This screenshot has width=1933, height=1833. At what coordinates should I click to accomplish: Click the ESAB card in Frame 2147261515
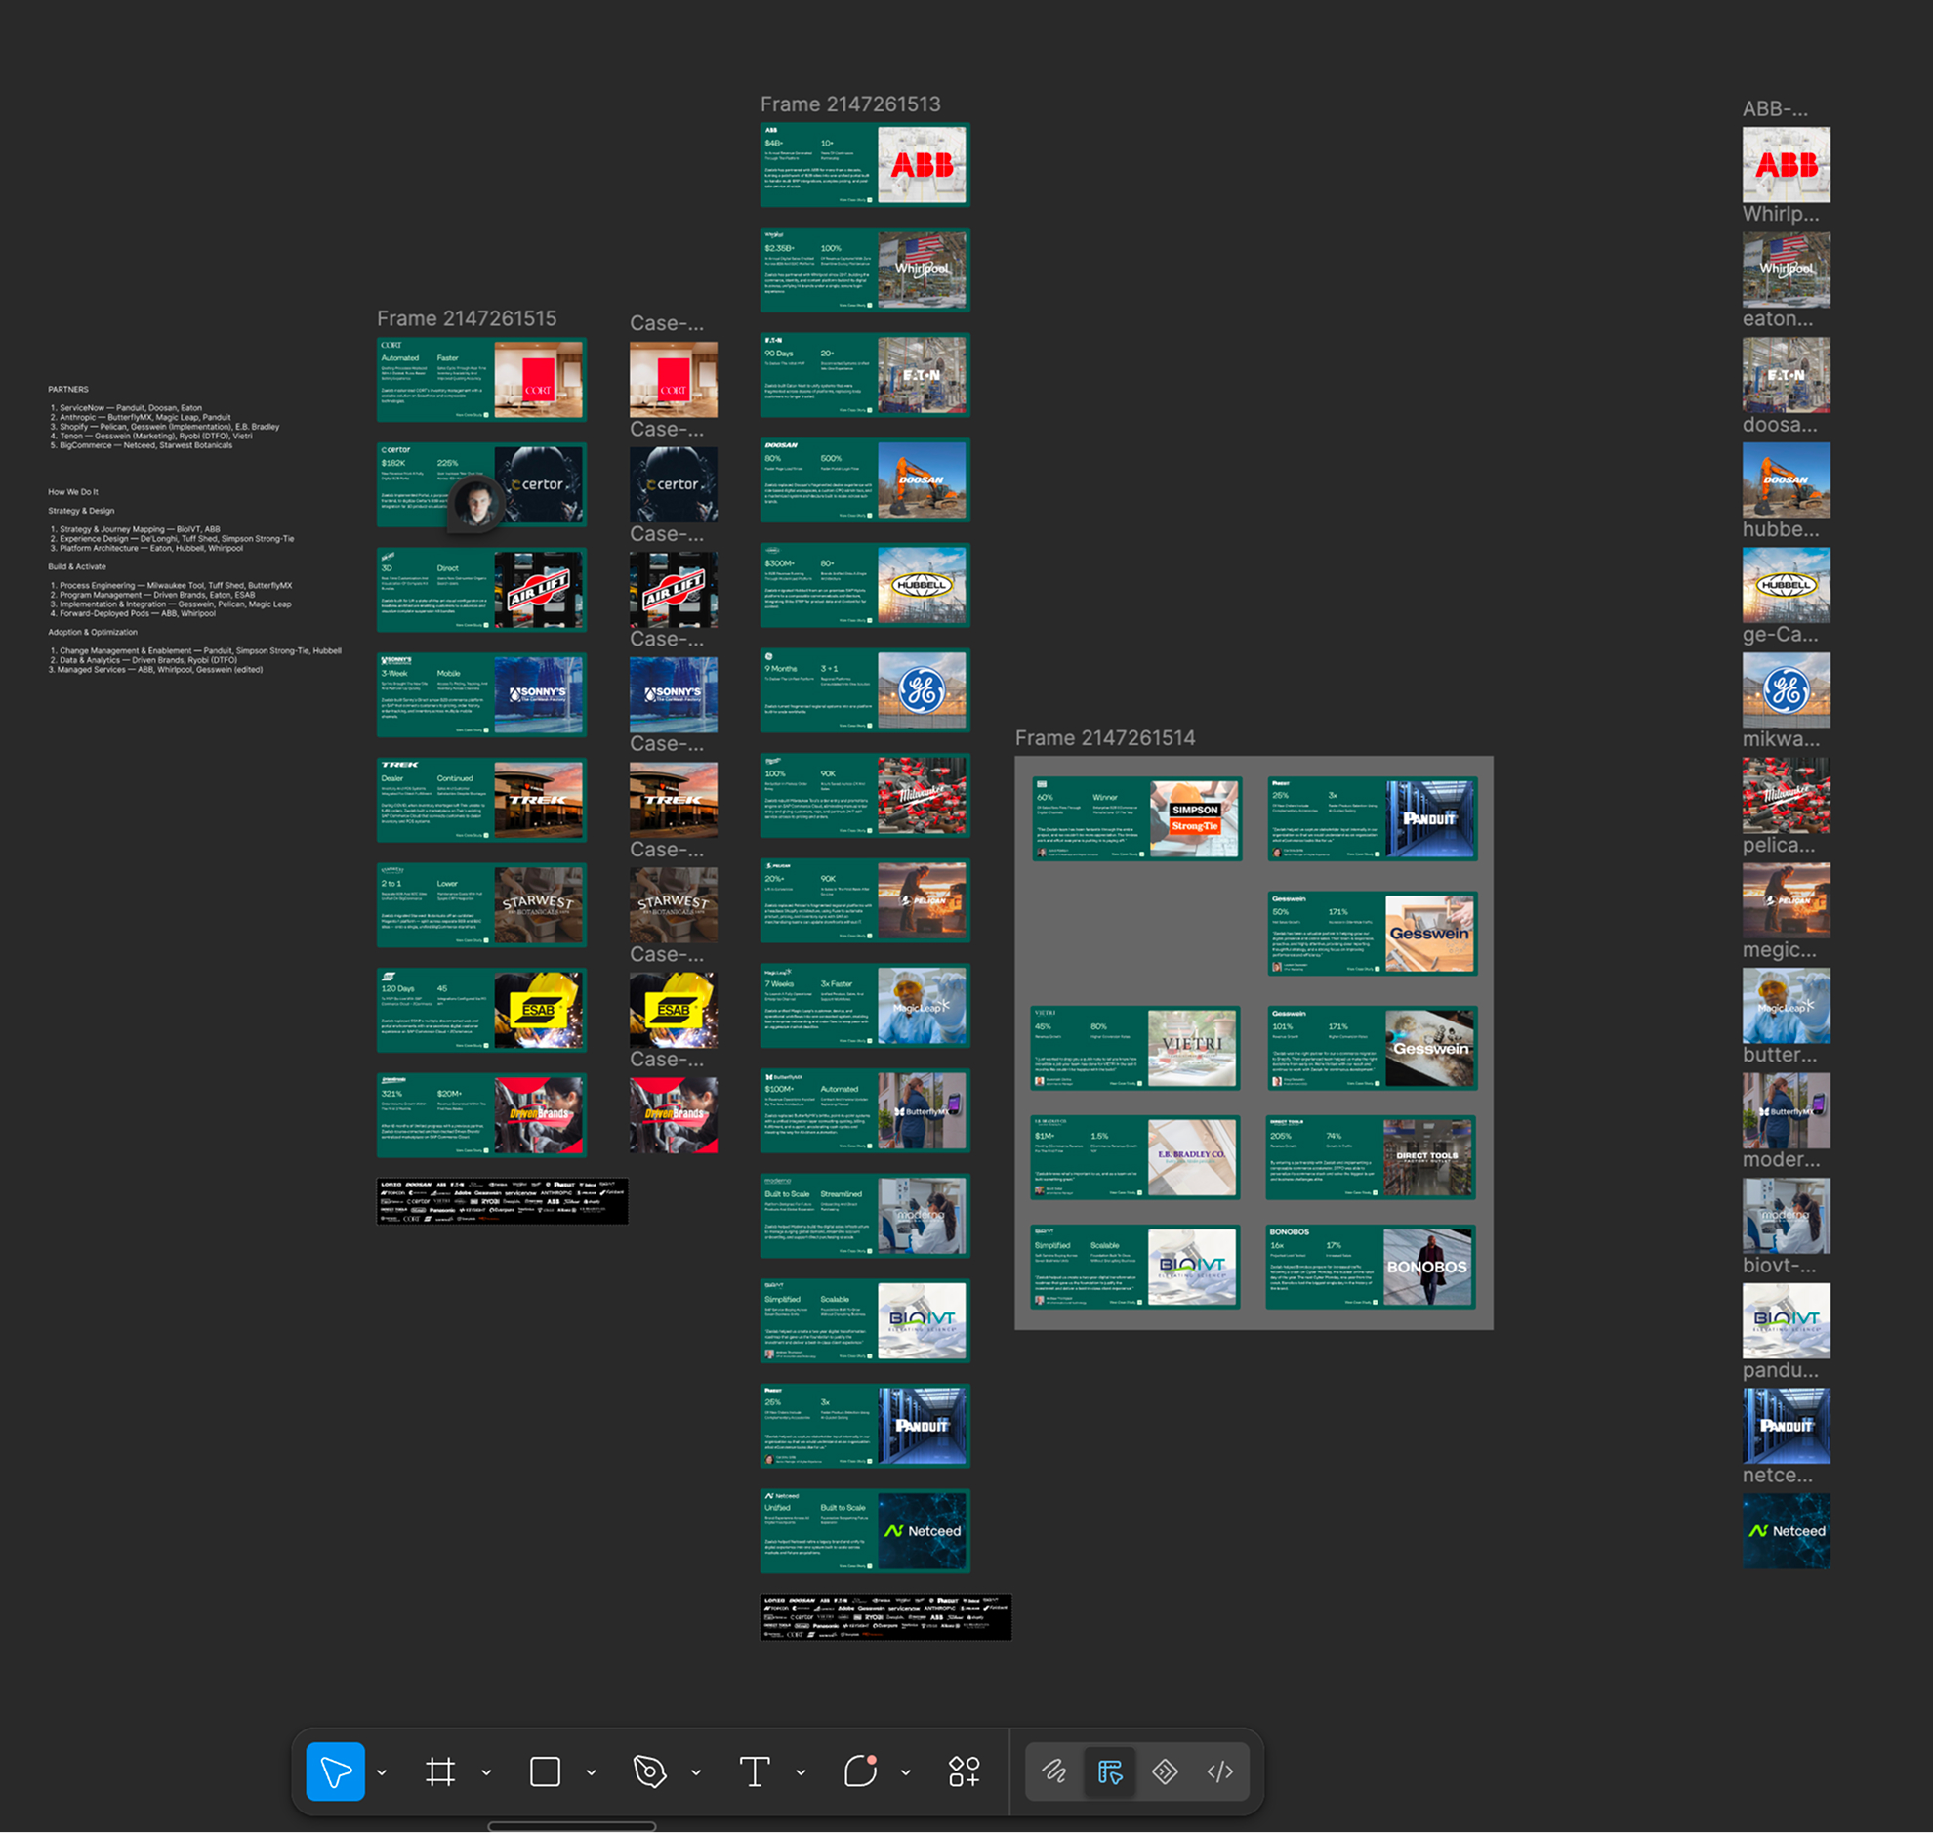tap(481, 1011)
